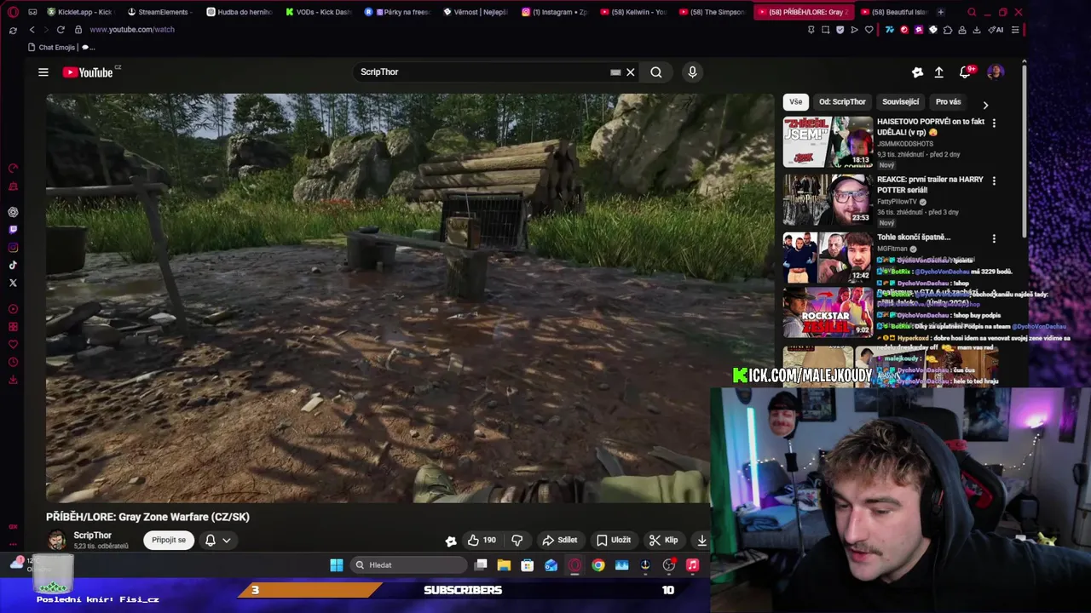
Task: Open options menu for HARRY POTTER reaction video
Action: (994, 180)
